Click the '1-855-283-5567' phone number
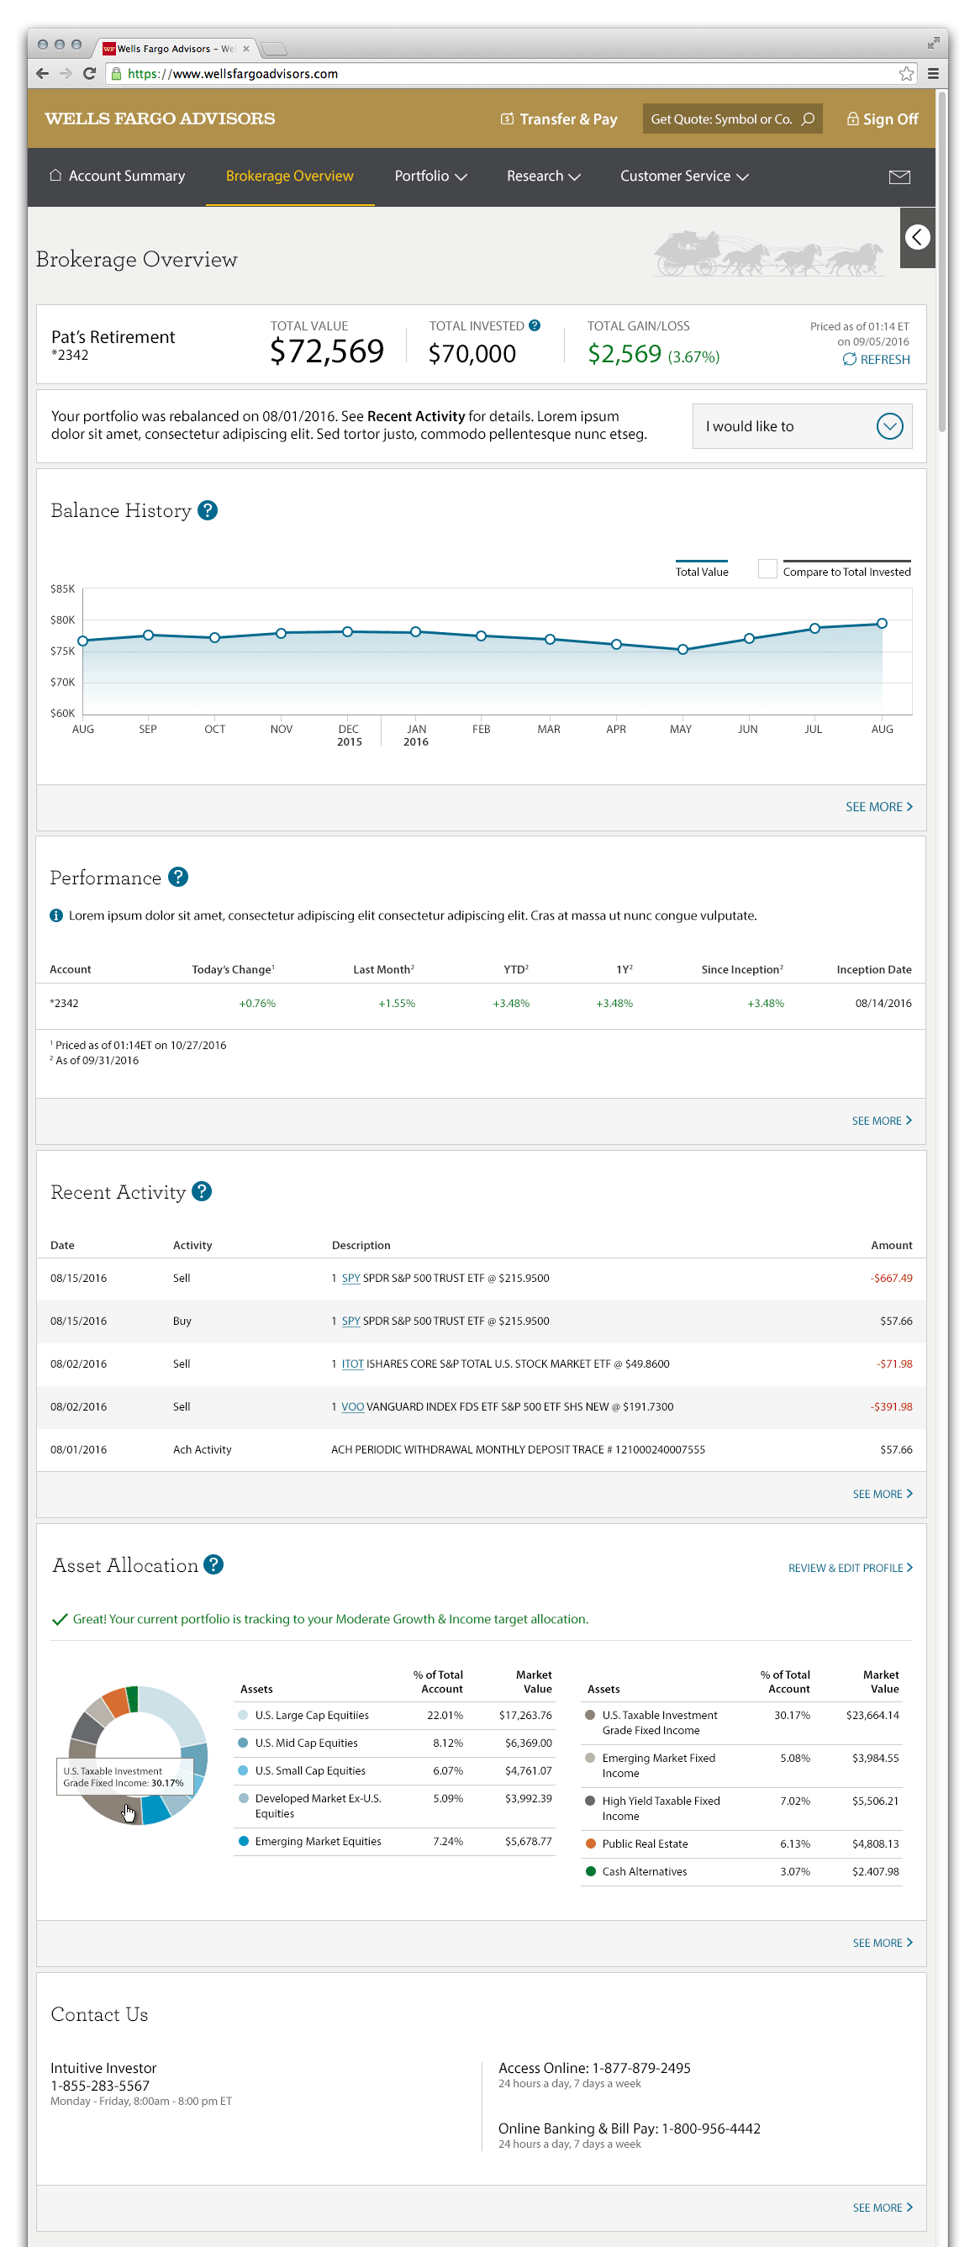 100,2086
